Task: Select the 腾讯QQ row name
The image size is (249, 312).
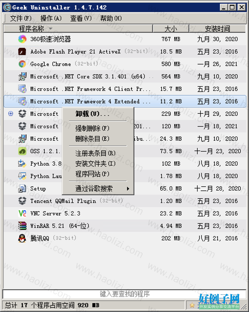Action: [40, 239]
